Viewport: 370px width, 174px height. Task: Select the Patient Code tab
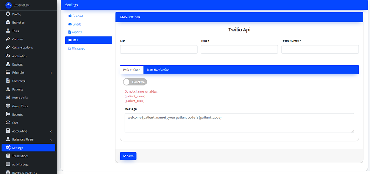coord(131,70)
